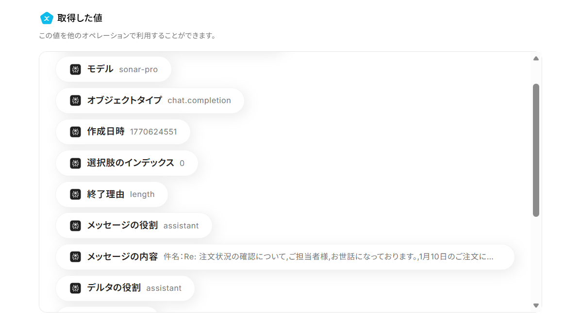Click the scroll up arrow

point(536,59)
